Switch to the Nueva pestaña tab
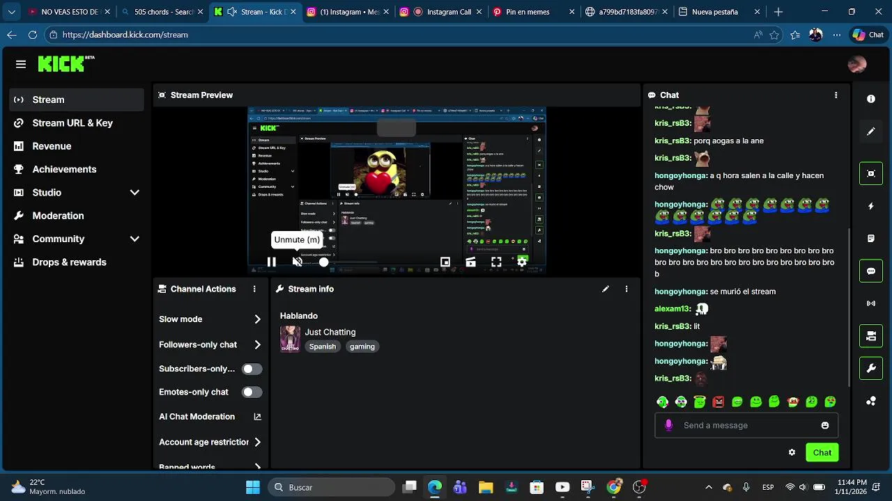Viewport: 892px width, 501px height. click(718, 12)
